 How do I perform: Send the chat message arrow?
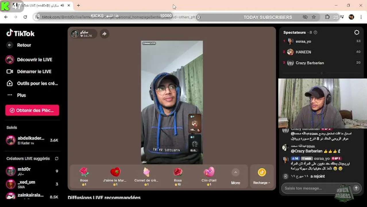click(356, 188)
